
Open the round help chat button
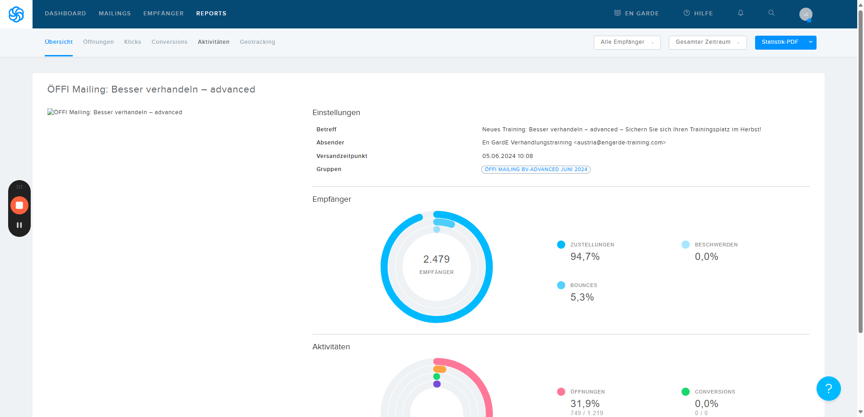pos(828,389)
